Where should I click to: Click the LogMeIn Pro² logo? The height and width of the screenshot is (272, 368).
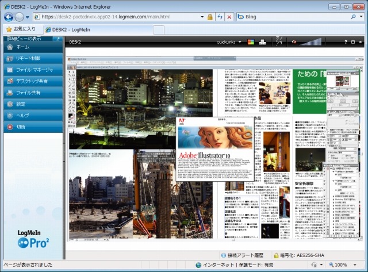33,239
